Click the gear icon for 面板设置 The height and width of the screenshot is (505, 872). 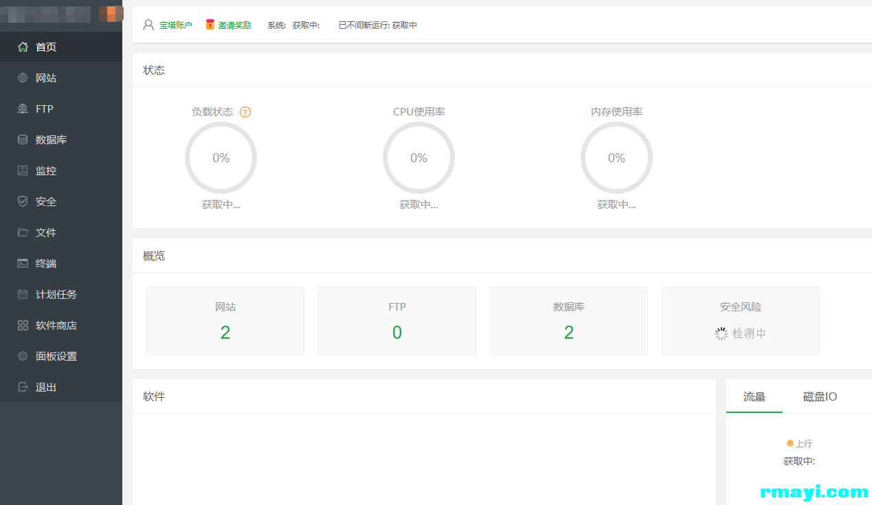tap(23, 357)
